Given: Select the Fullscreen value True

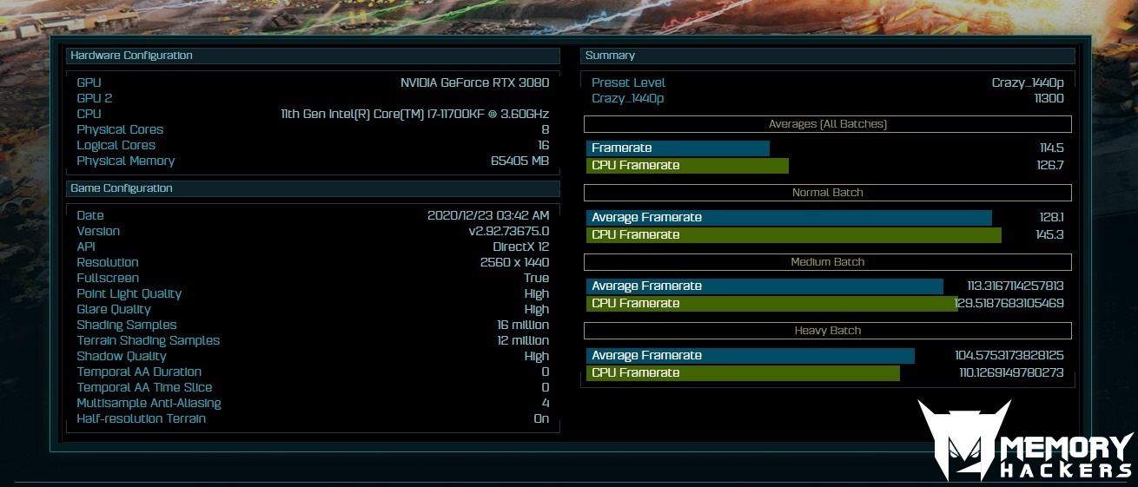Looking at the screenshot, I should pos(536,279).
